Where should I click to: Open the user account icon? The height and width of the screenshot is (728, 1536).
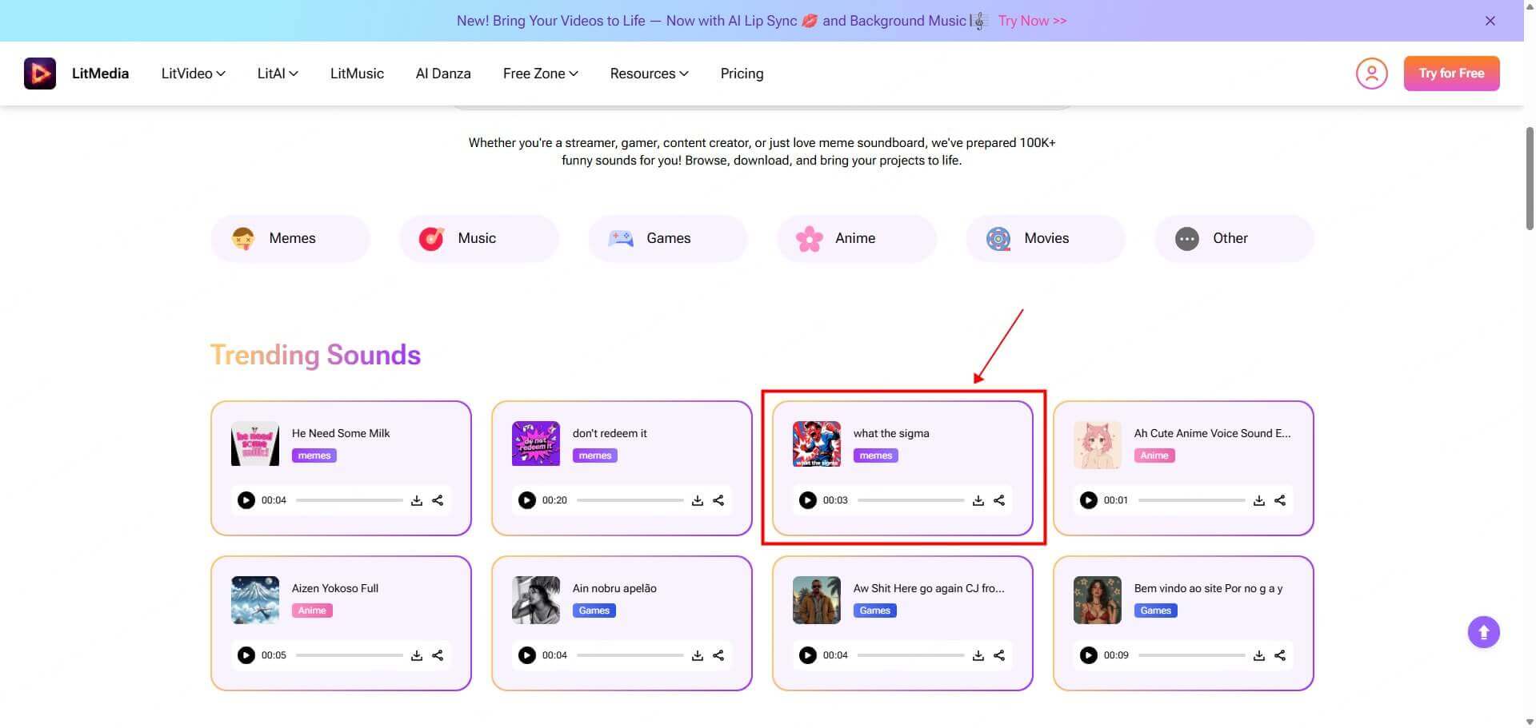point(1371,73)
